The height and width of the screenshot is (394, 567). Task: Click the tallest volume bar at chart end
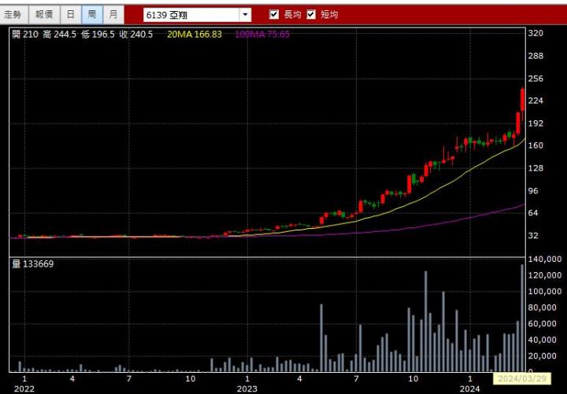pos(522,318)
